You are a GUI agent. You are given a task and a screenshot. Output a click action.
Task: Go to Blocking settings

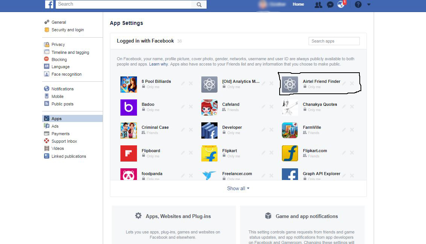coord(59,59)
